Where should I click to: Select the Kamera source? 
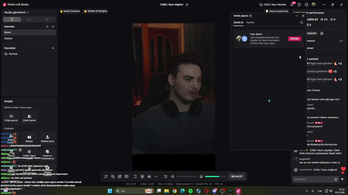[x=29, y=54]
